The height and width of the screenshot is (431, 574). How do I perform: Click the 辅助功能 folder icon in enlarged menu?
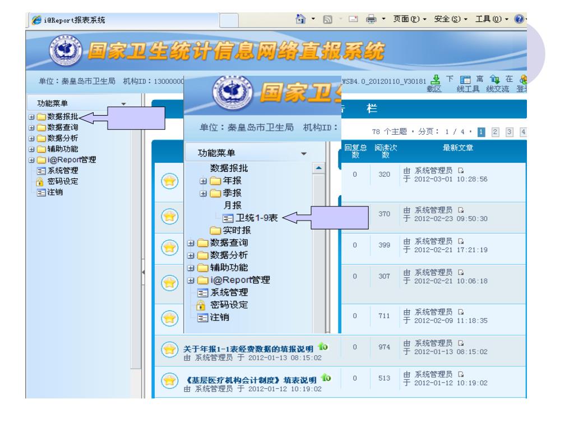203,268
